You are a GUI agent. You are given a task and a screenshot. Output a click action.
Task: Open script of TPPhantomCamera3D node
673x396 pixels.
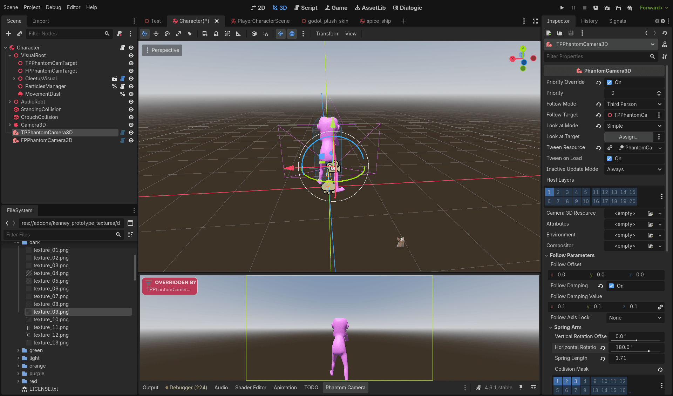click(123, 133)
